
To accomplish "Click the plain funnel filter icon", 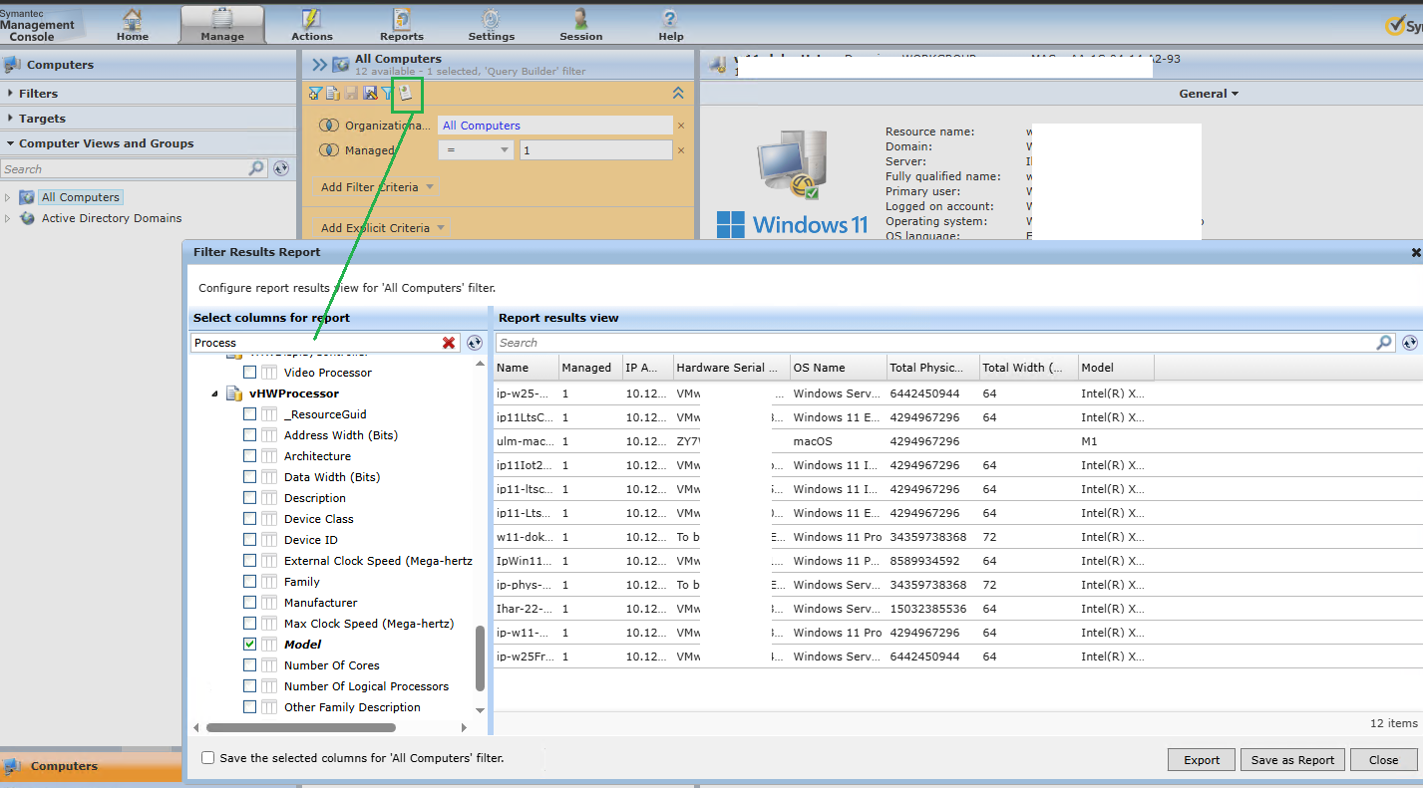I will 387,93.
